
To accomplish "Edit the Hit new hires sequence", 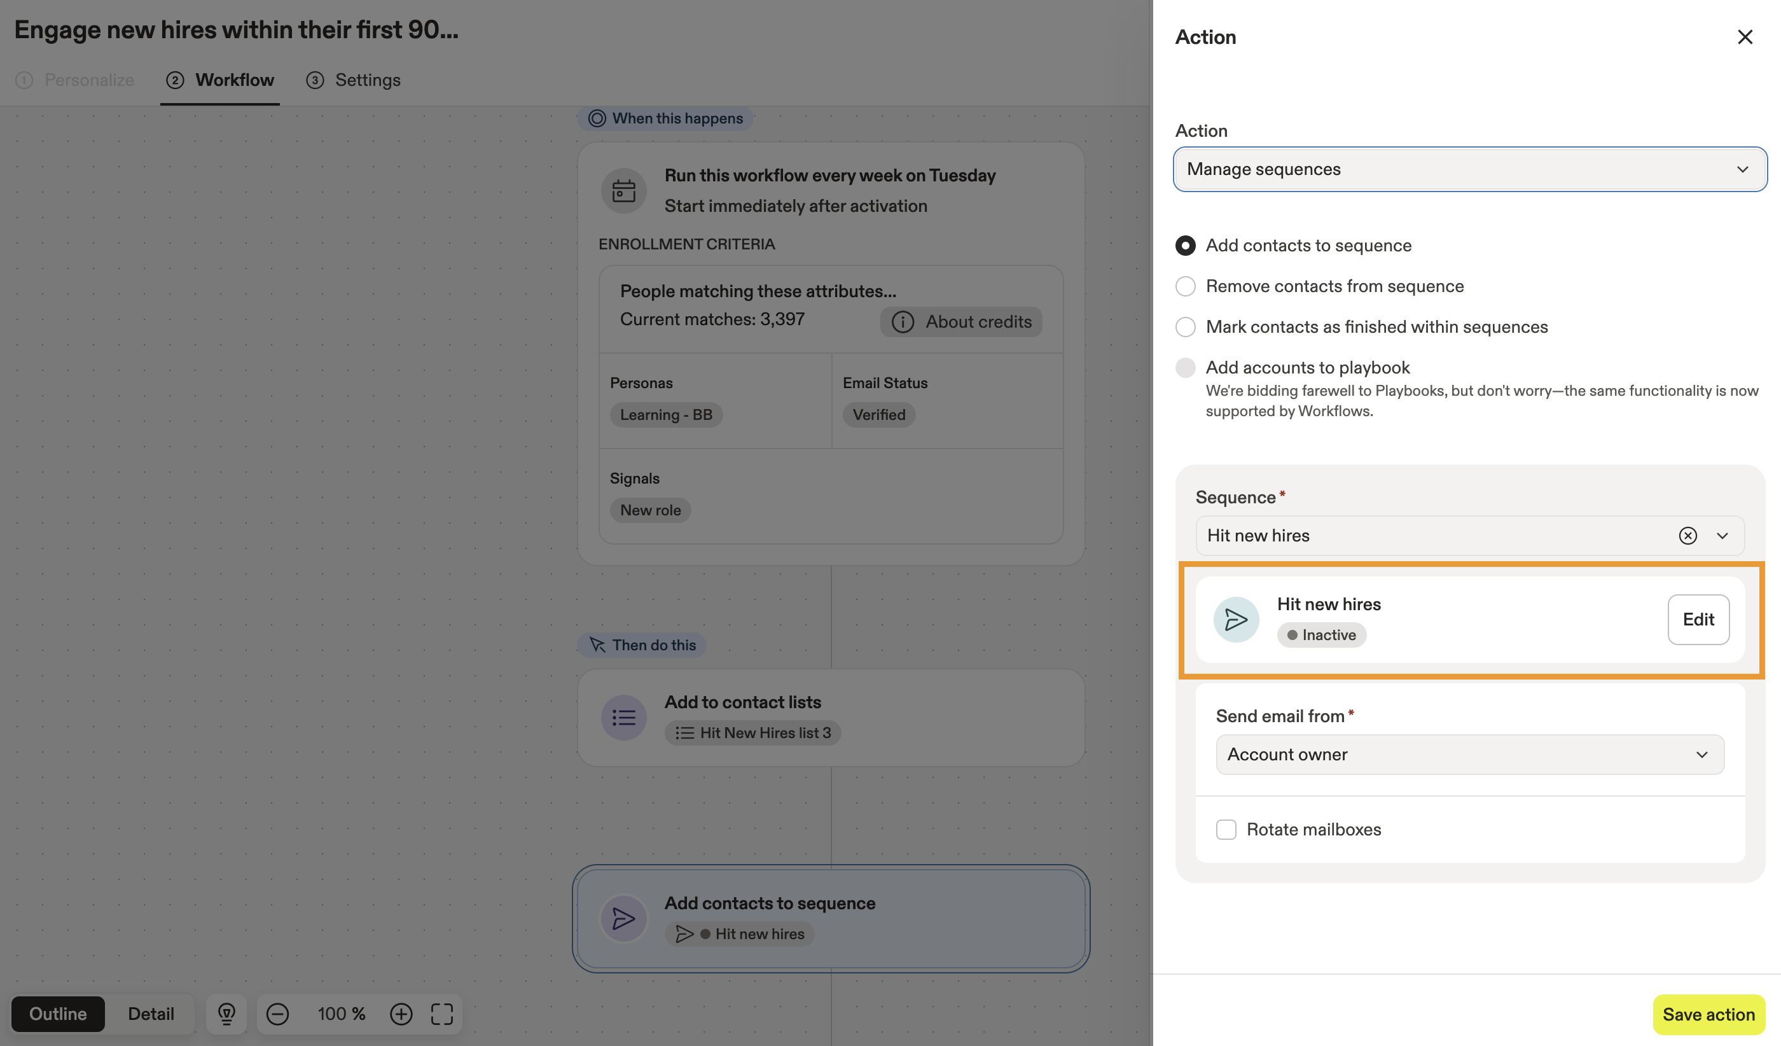I will (x=1698, y=619).
